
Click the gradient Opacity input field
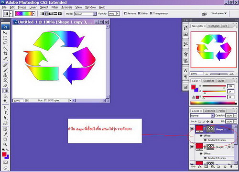(x=112, y=14)
